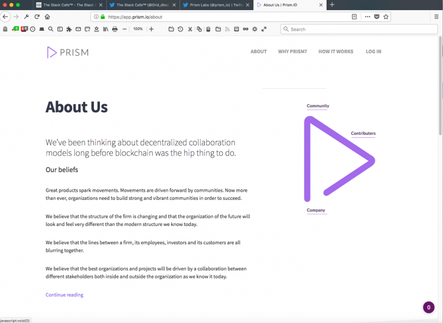
Task: Show site information via info icon
Action: click(x=96, y=17)
